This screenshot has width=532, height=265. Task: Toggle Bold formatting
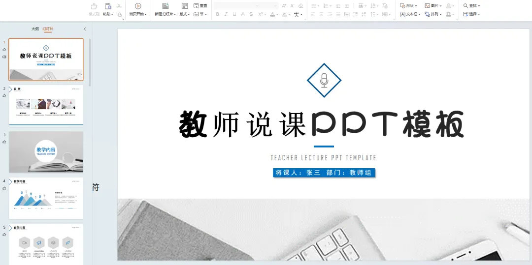point(217,14)
